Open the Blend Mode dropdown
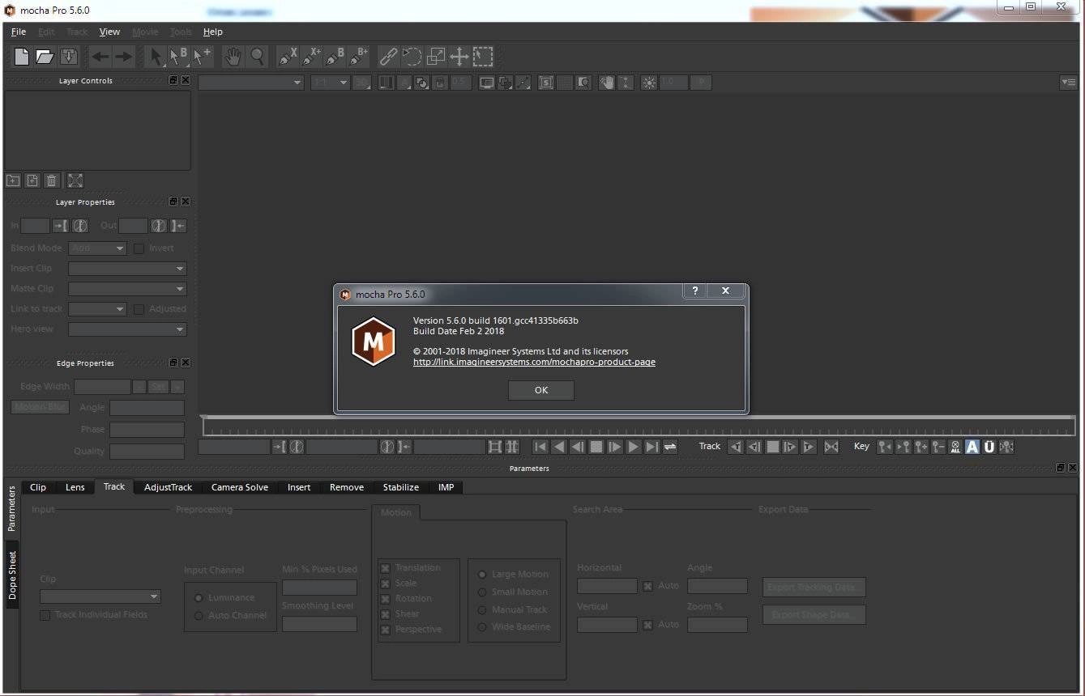 tap(97, 248)
